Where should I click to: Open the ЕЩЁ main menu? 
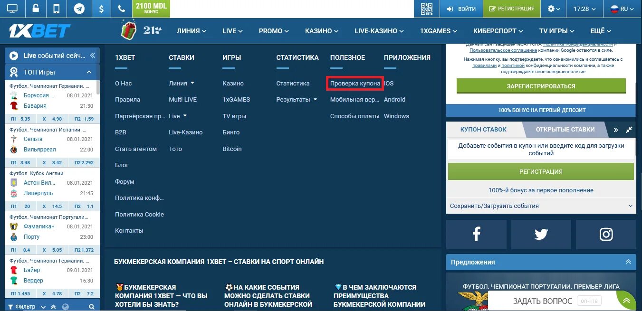click(601, 31)
